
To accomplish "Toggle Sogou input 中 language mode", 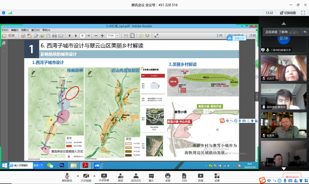I will pyautogui.click(x=269, y=181).
